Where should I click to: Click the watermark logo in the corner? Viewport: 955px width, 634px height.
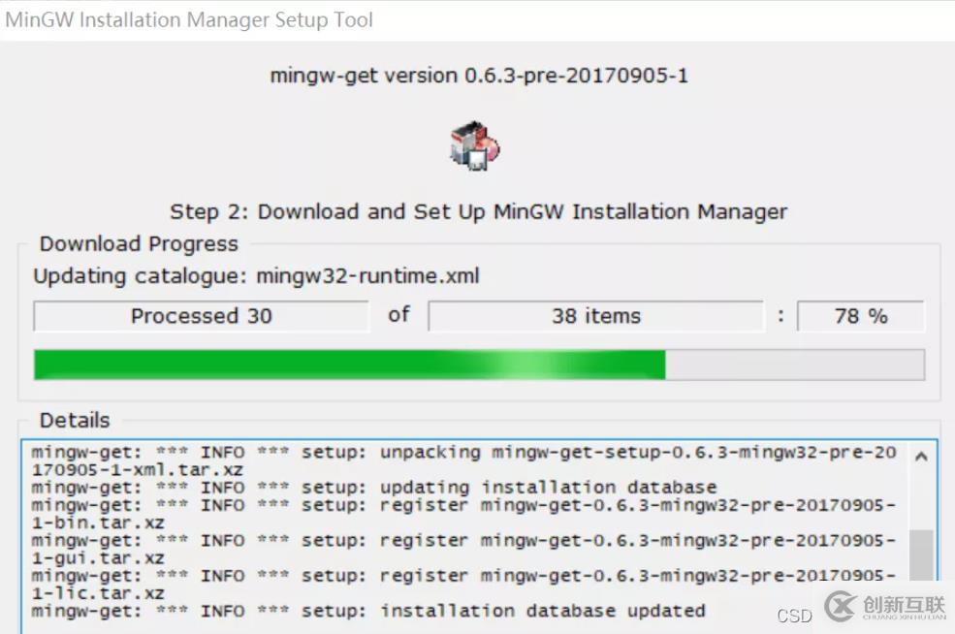pyautogui.click(x=884, y=607)
